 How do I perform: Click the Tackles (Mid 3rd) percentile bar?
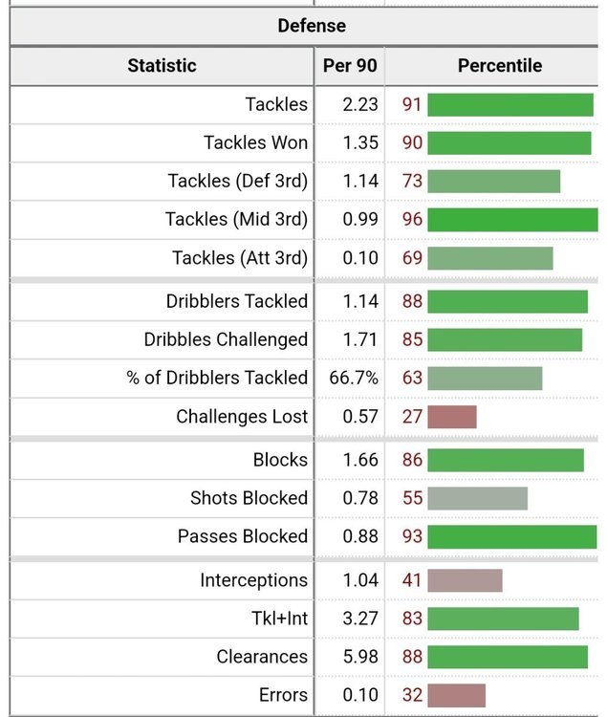(512, 220)
